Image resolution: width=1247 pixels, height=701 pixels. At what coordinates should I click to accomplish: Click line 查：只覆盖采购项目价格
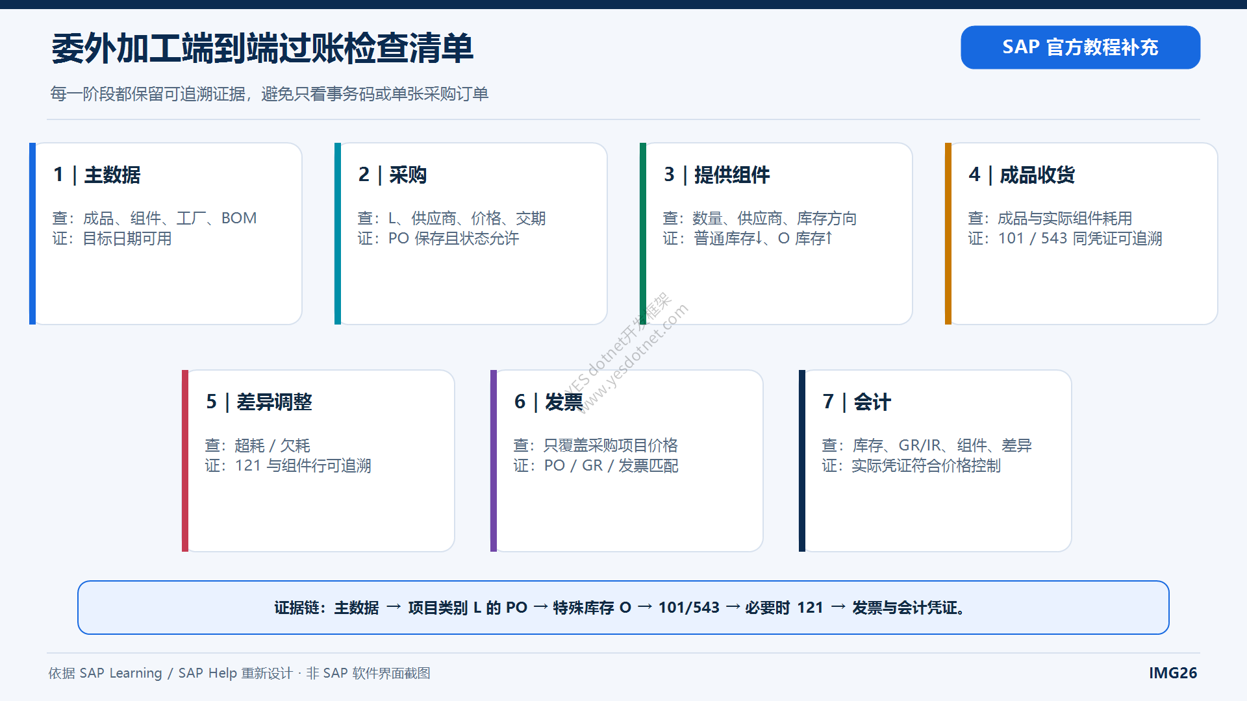tap(596, 445)
